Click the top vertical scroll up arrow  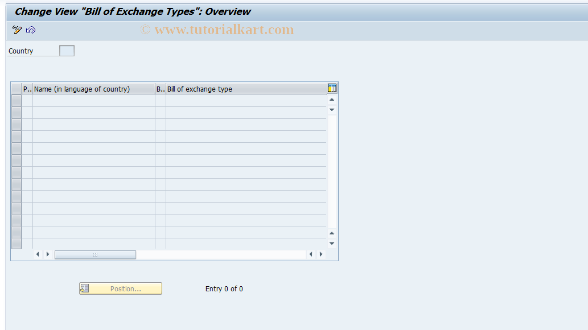click(332, 100)
